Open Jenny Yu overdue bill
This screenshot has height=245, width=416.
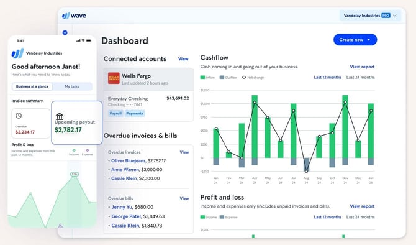122,207
